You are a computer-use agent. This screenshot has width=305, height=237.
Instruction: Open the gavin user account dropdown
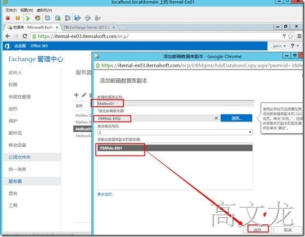[x=279, y=46]
